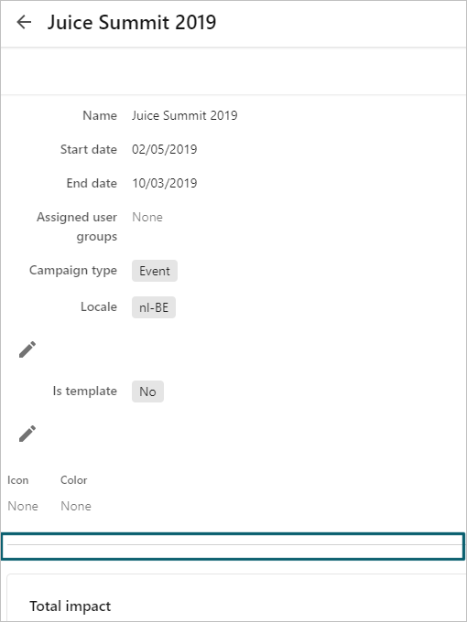Click the edit pencil below Is template
Image resolution: width=467 pixels, height=622 pixels.
click(x=27, y=434)
